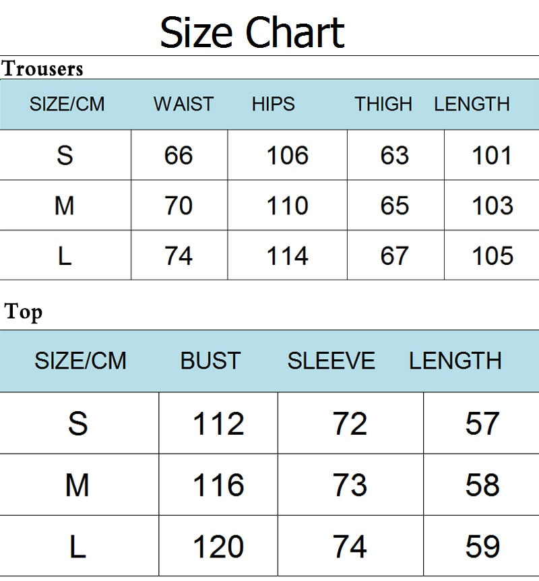Screen dimensions: 539x581
Task: Select the BUST column header
Action: pyautogui.click(x=210, y=361)
